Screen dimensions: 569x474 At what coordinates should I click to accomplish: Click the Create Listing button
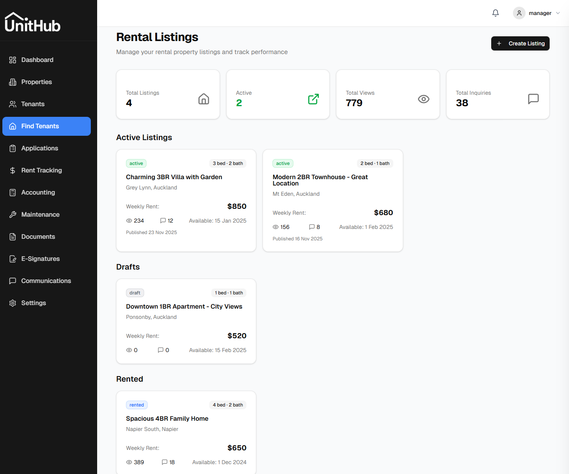[x=520, y=43]
